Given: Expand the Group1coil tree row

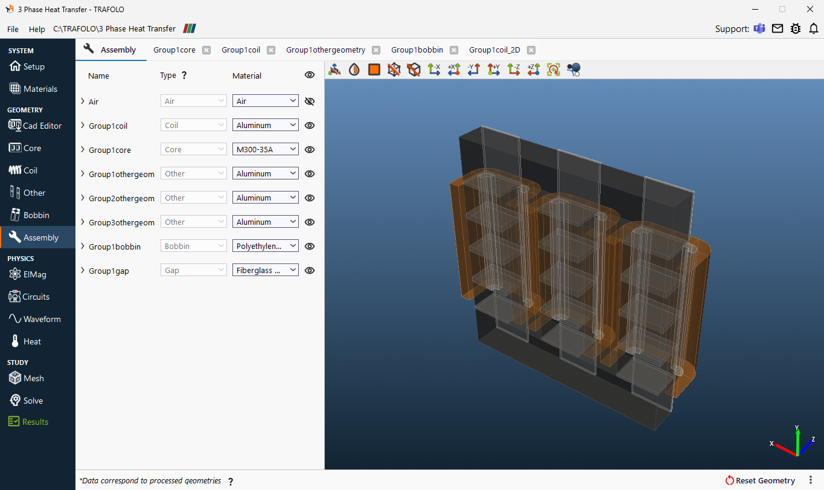Looking at the screenshot, I should pos(83,125).
